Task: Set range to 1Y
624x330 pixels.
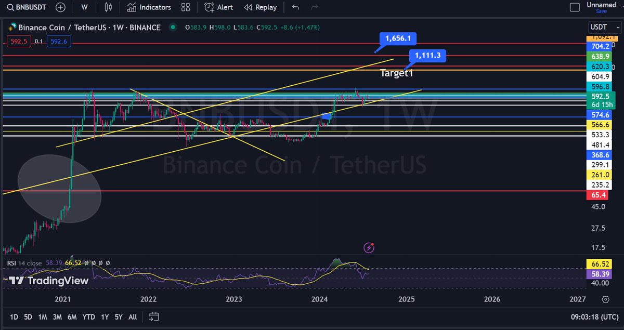Action: (x=105, y=316)
